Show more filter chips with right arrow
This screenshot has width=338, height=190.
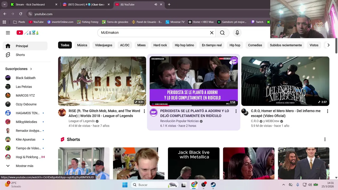[x=328, y=45]
